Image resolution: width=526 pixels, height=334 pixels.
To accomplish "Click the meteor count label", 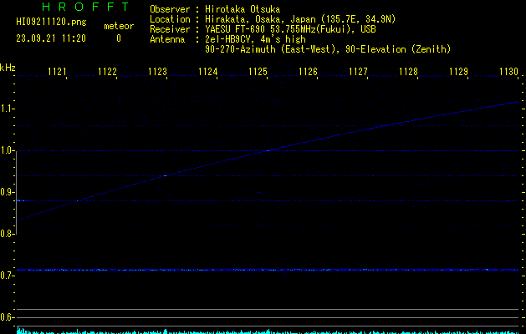I will pos(119,26).
